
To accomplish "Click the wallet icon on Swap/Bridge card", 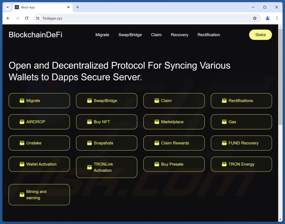I will pyautogui.click(x=89, y=101).
